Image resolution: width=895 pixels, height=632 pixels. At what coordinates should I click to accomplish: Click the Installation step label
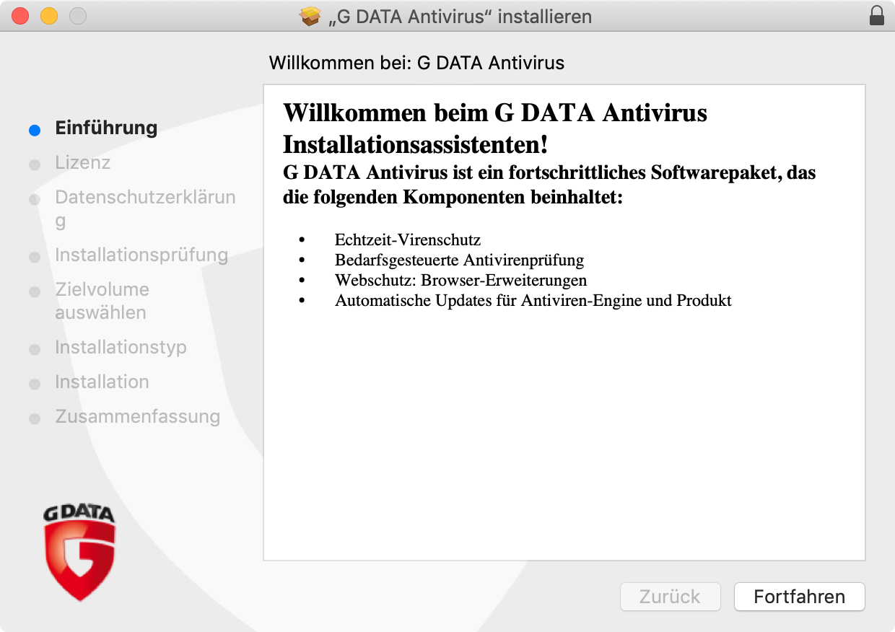[102, 382]
